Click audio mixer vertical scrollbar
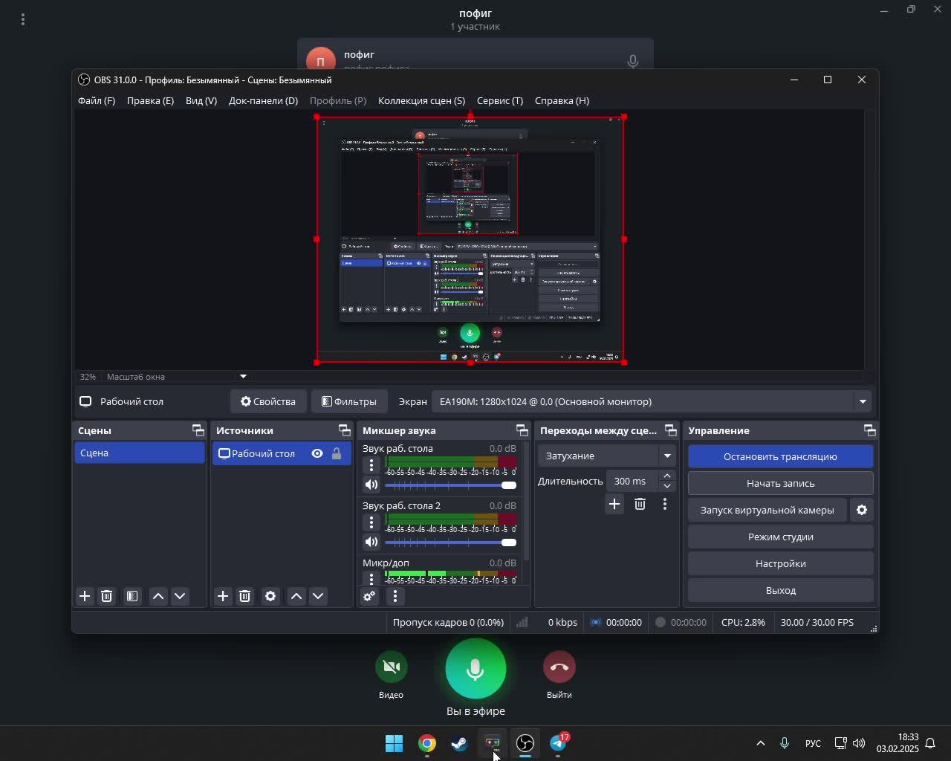This screenshot has width=951, height=761. [x=526, y=502]
